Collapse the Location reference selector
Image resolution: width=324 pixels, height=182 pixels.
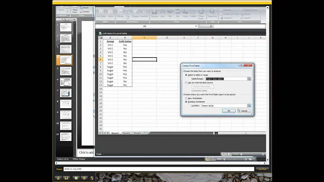[249, 106]
